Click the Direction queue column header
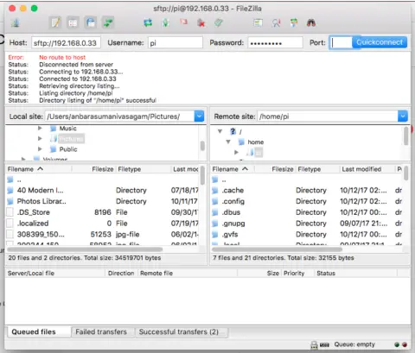Screen dimensions: 415x353 pos(121,274)
